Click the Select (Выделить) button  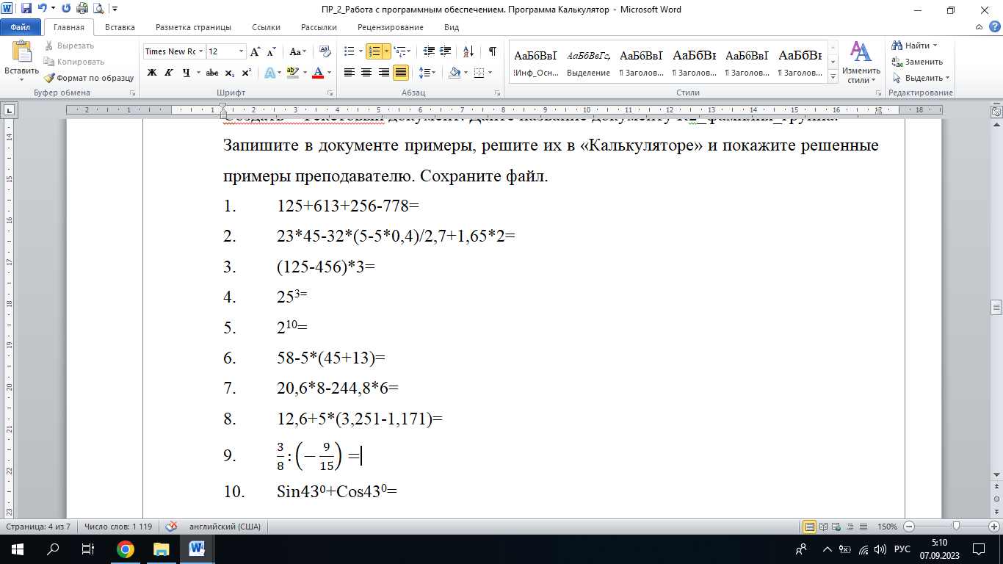pos(921,78)
